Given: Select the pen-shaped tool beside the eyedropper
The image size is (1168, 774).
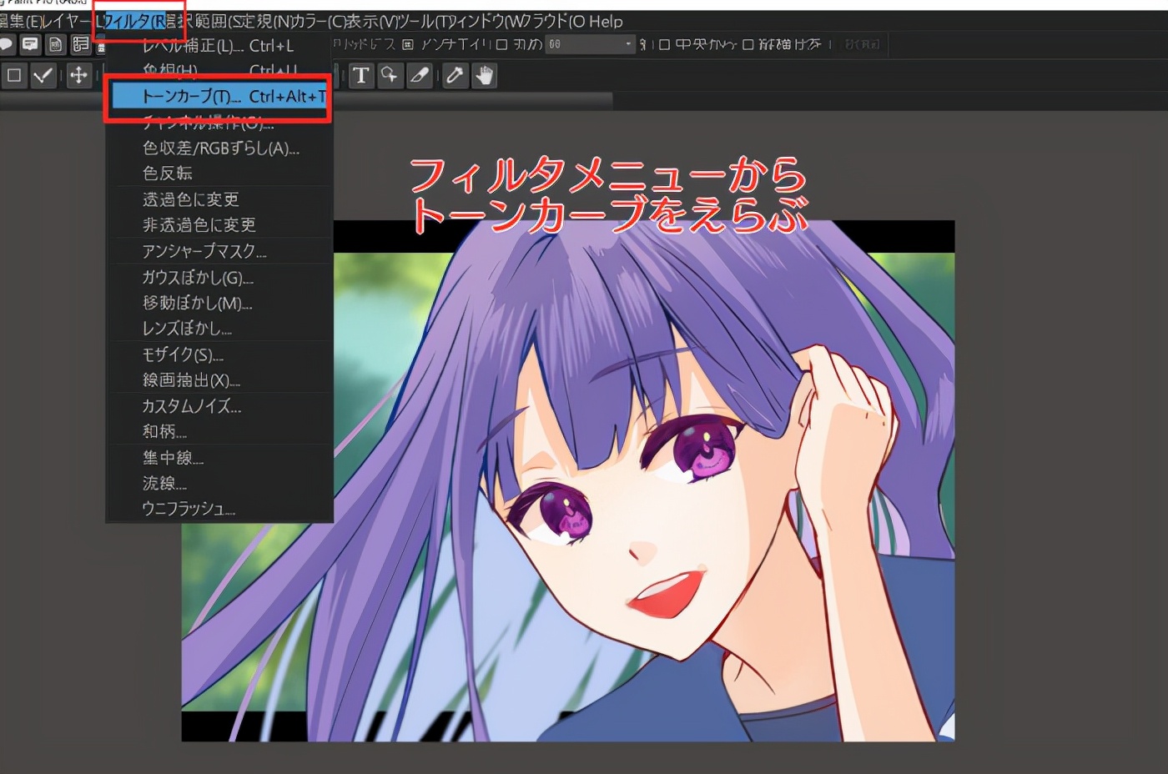Looking at the screenshot, I should pyautogui.click(x=420, y=76).
